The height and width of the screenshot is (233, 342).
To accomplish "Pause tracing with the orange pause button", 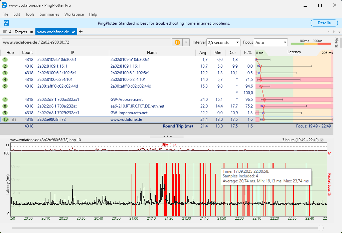I will tap(177, 42).
